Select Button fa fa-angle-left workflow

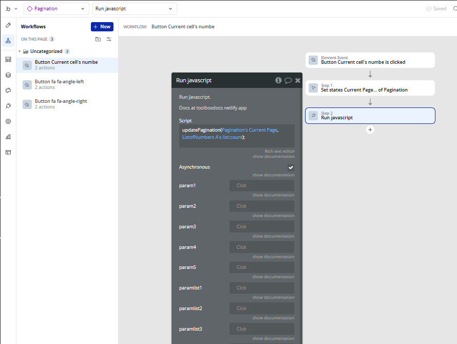67,85
